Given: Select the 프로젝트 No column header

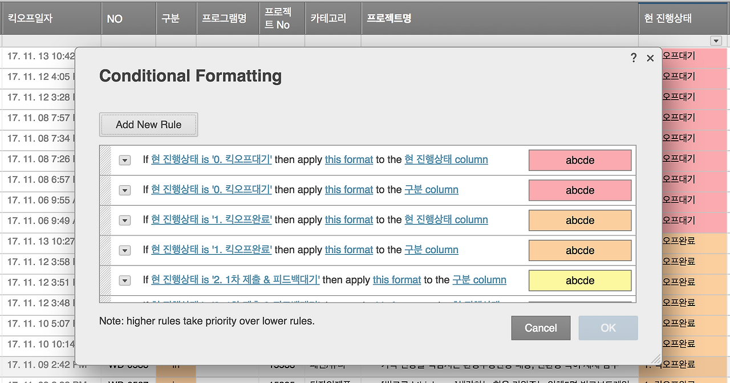Looking at the screenshot, I should [x=282, y=18].
